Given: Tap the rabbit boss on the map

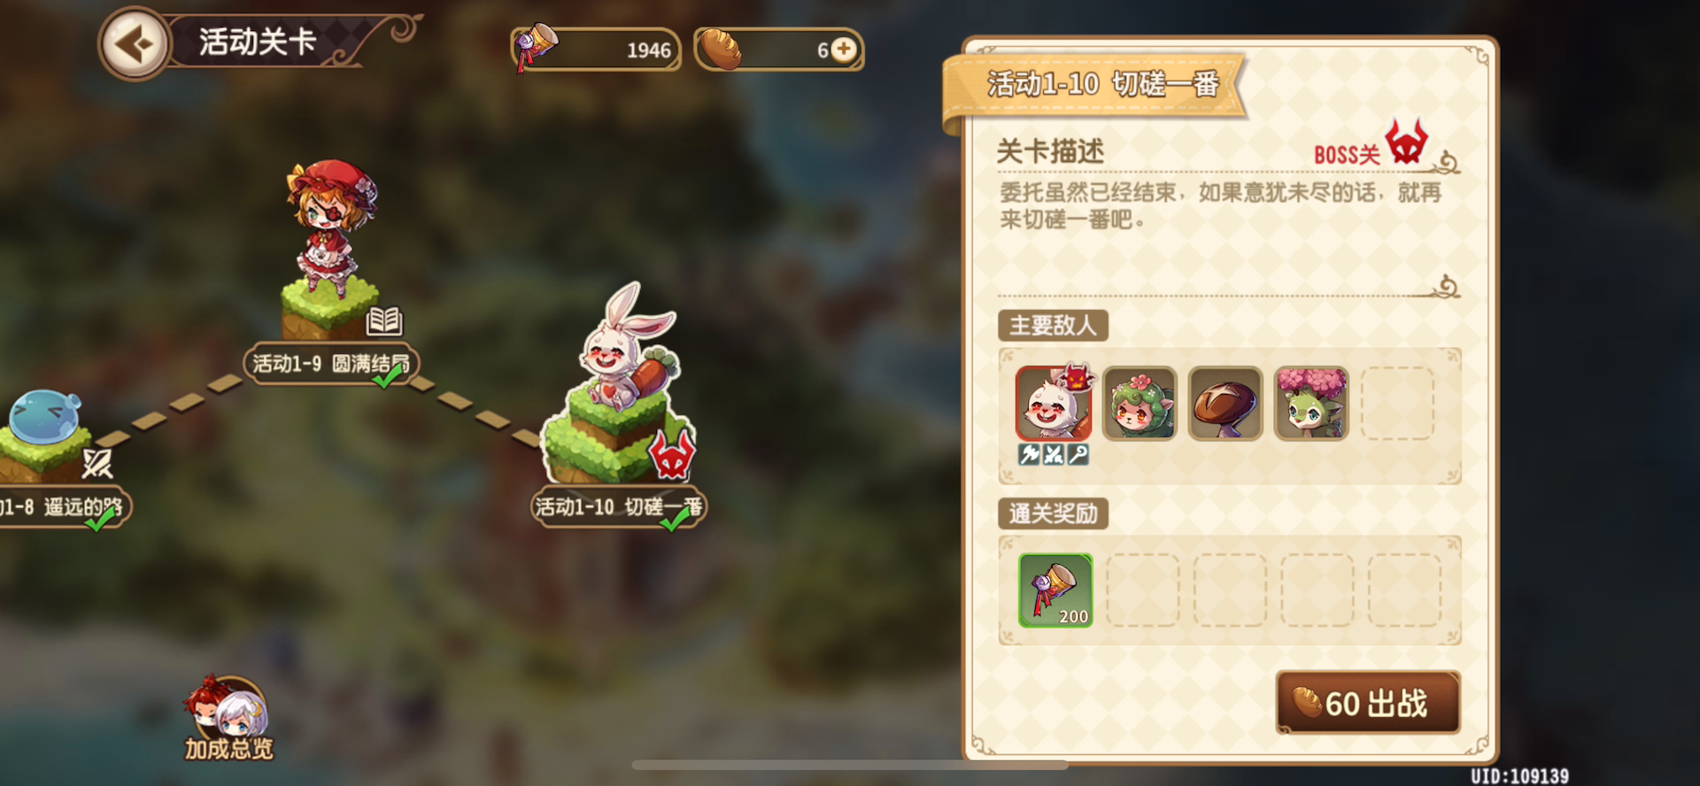Looking at the screenshot, I should tap(626, 349).
